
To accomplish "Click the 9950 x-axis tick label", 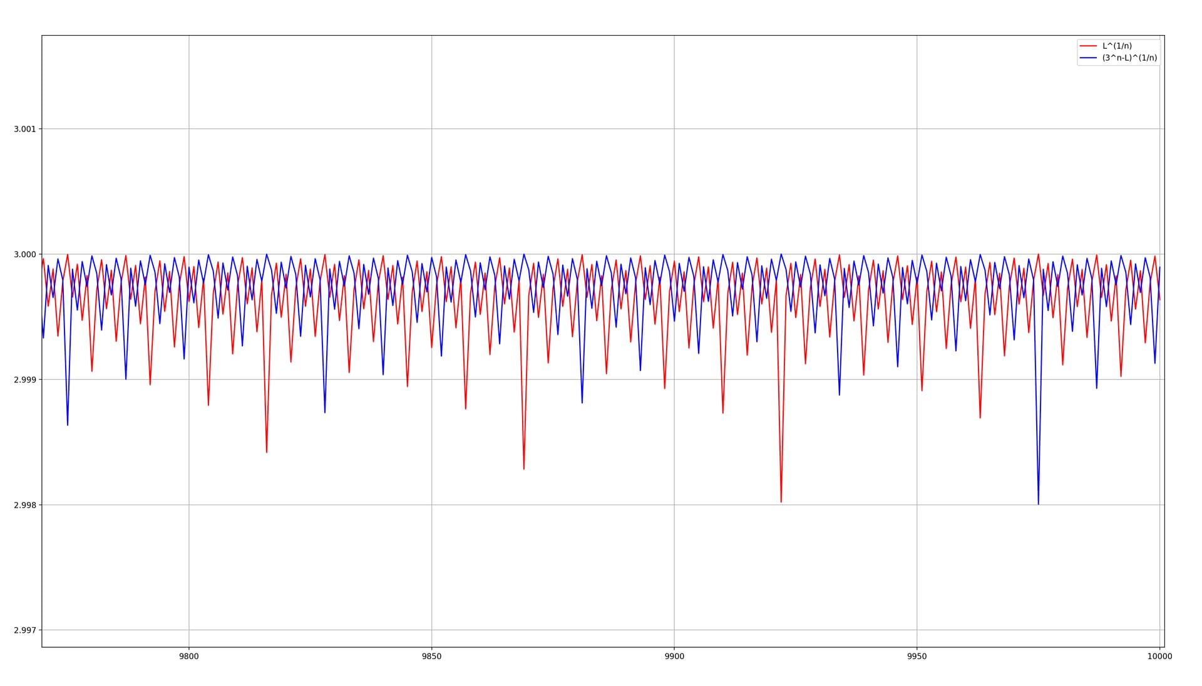I will [x=917, y=657].
